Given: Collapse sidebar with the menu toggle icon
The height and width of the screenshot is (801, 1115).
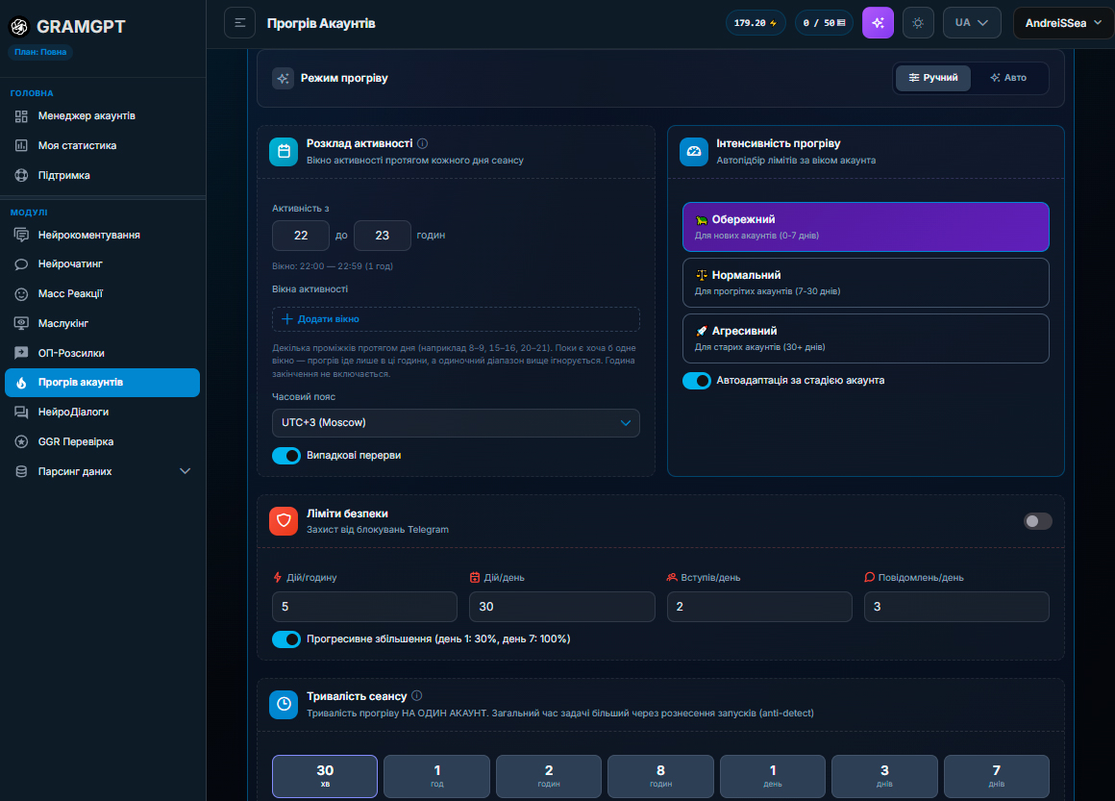Looking at the screenshot, I should click(239, 23).
